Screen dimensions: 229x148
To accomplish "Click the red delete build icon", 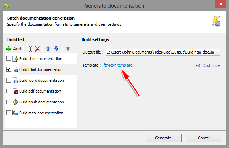I will pyautogui.click(x=37, y=49).
